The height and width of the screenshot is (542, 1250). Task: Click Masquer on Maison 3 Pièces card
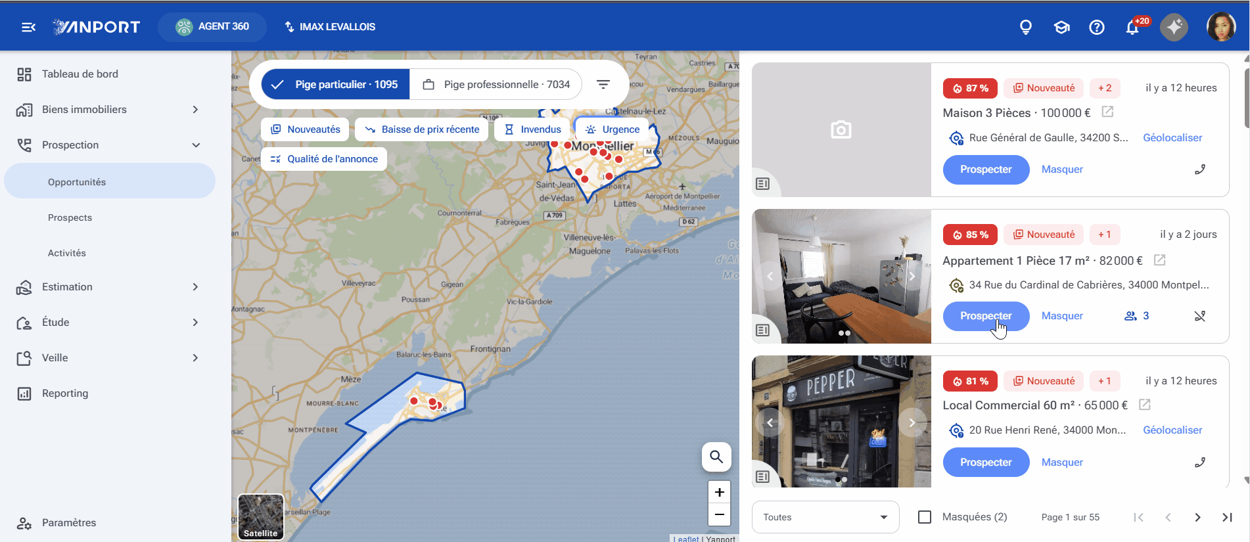pos(1062,169)
